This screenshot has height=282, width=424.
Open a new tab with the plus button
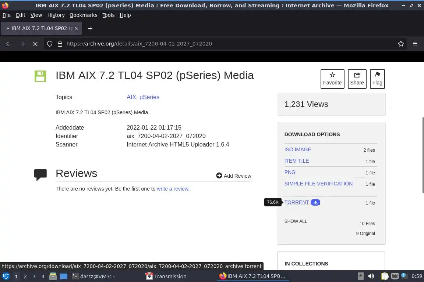pos(90,28)
